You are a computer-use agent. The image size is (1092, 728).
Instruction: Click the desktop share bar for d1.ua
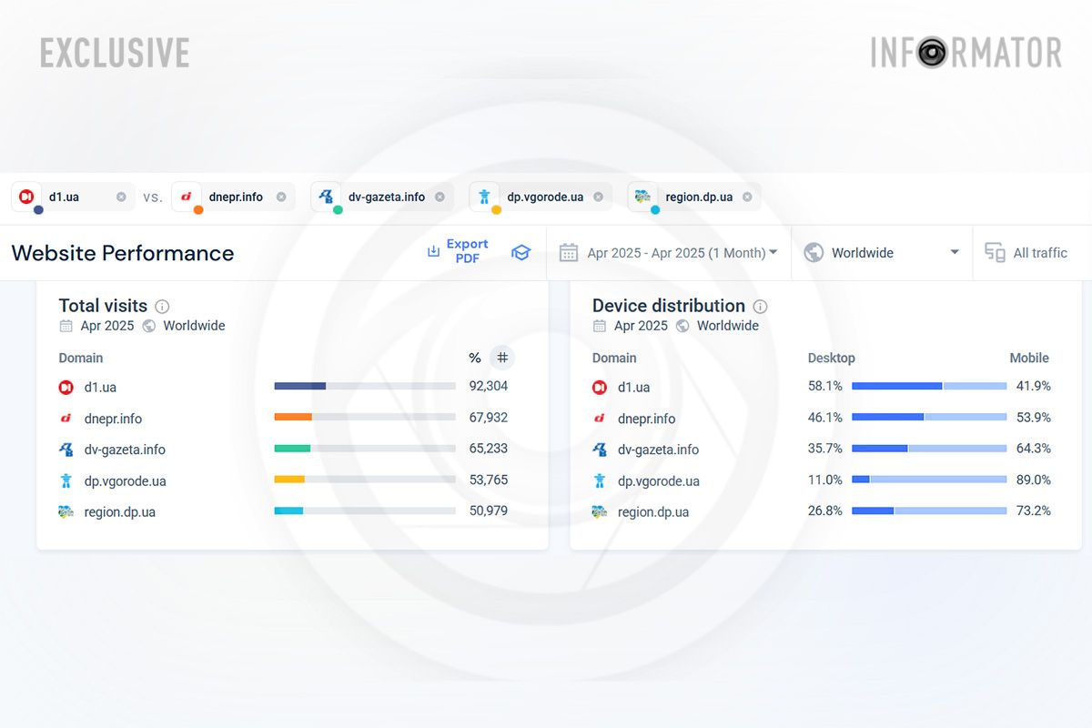click(896, 386)
